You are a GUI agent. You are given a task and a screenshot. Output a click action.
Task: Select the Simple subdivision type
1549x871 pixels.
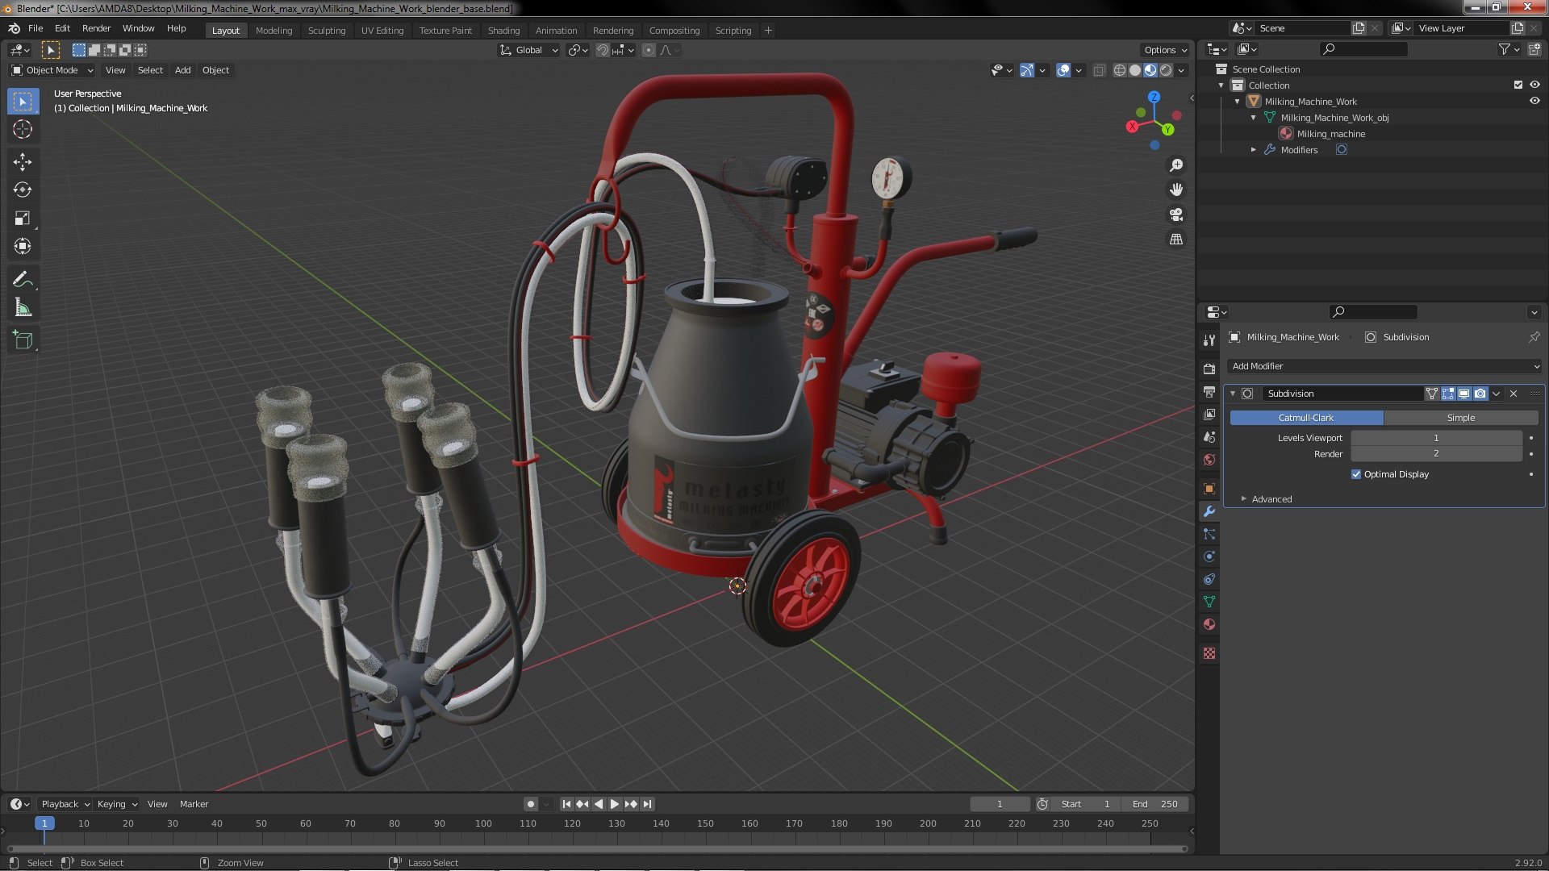coord(1460,418)
